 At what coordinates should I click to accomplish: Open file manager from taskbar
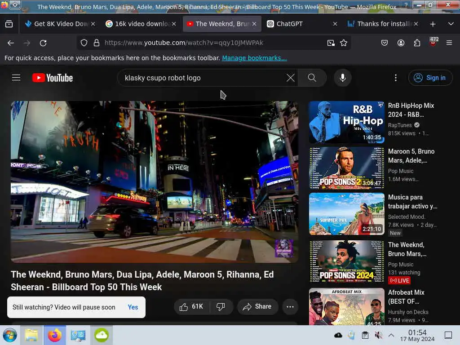pos(31,335)
